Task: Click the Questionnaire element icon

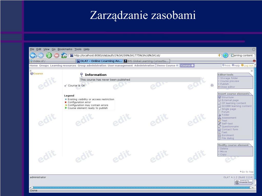Action: click(219, 126)
